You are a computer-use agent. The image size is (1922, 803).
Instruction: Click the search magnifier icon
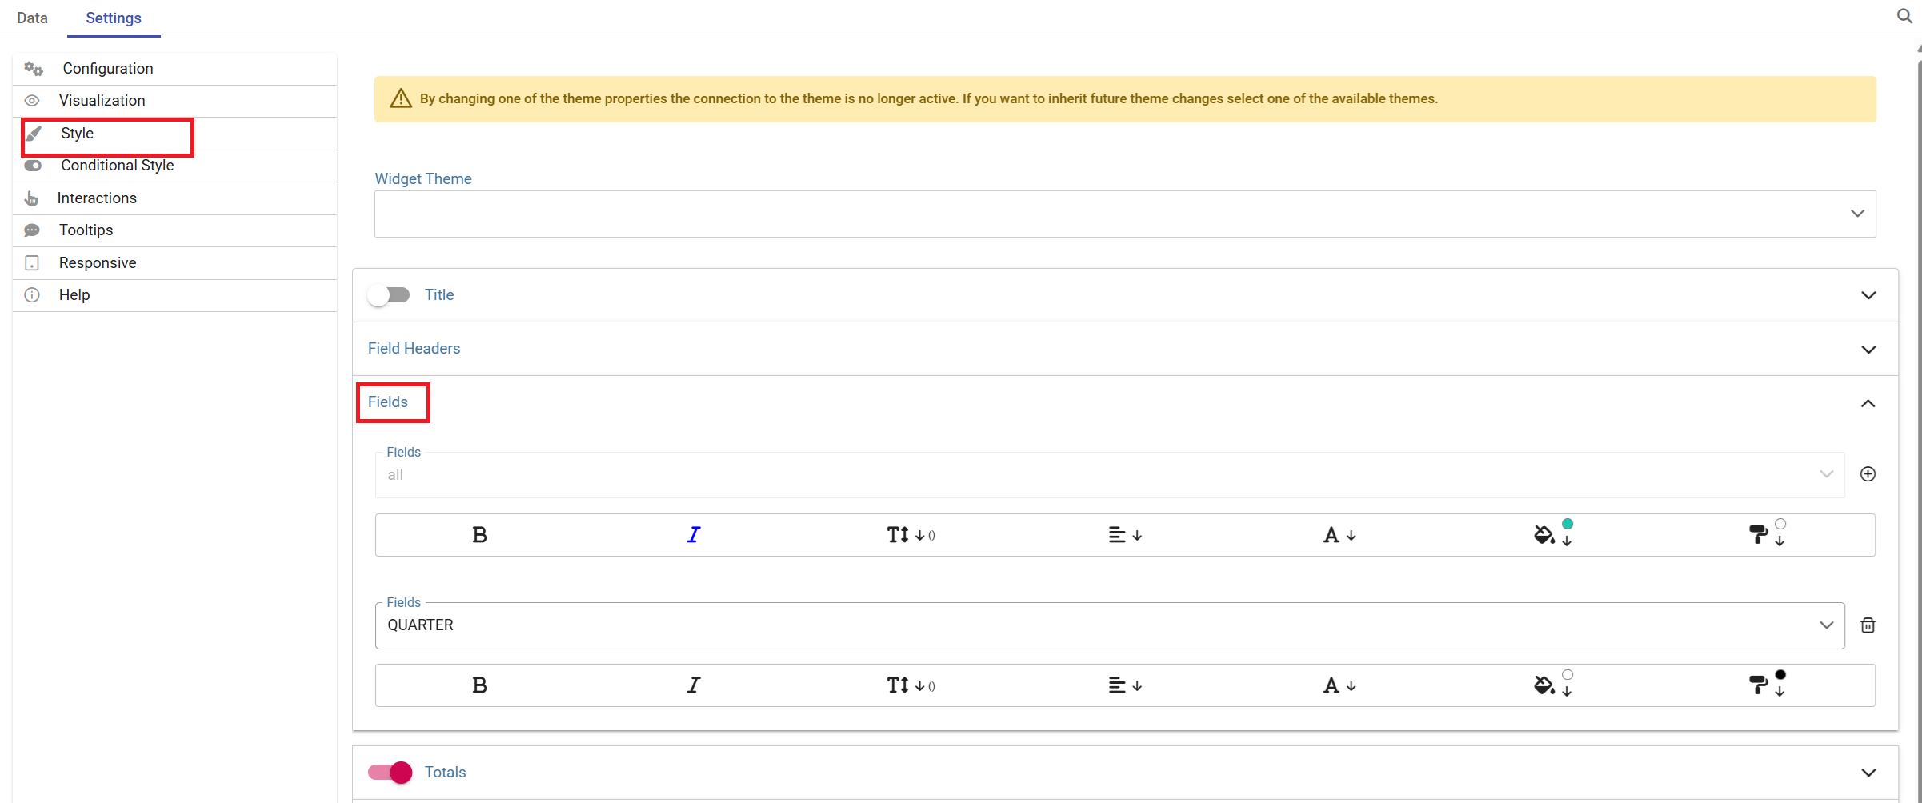tap(1904, 16)
